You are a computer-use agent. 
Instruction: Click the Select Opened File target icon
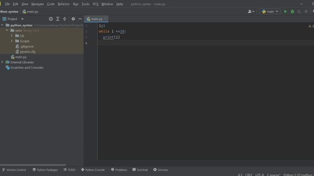pos(51,19)
